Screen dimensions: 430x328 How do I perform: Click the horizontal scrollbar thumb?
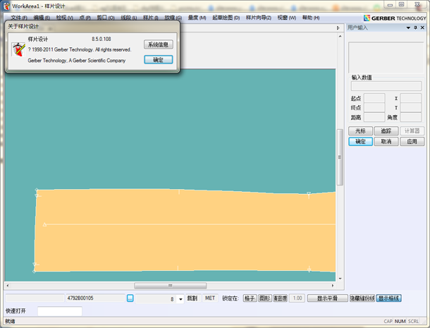pos(171,286)
